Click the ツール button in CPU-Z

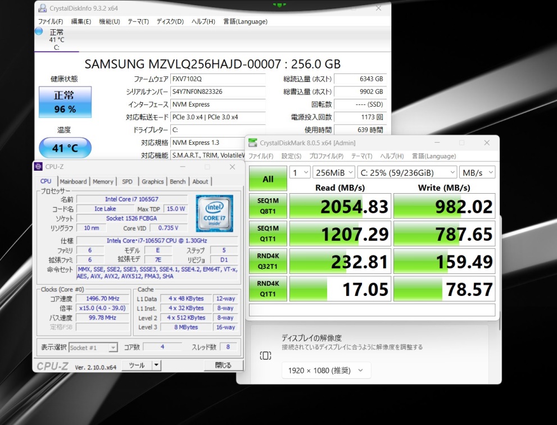137,365
